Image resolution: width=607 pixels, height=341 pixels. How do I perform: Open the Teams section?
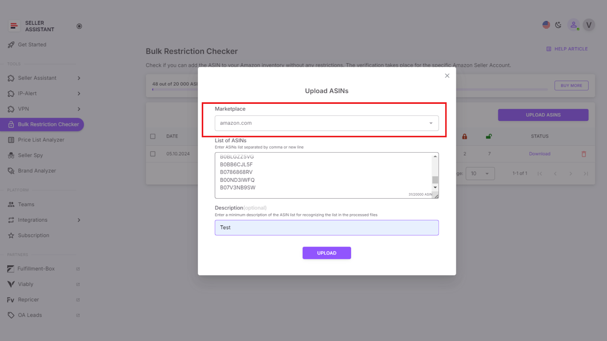coord(26,204)
